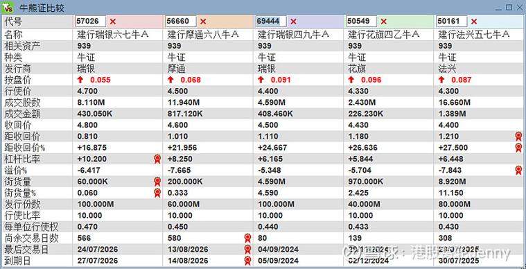Click the best-rank badge beside 0.060 outstanding percent
Viewport: 526px width, 269px height.
click(157, 193)
